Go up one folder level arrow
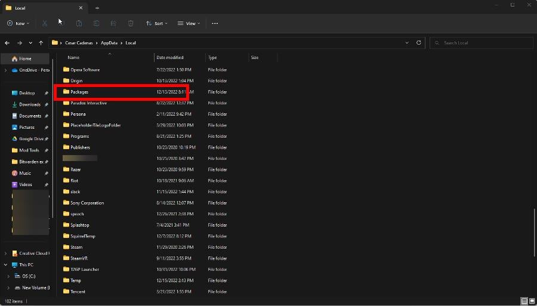This screenshot has width=537, height=306. [41, 43]
